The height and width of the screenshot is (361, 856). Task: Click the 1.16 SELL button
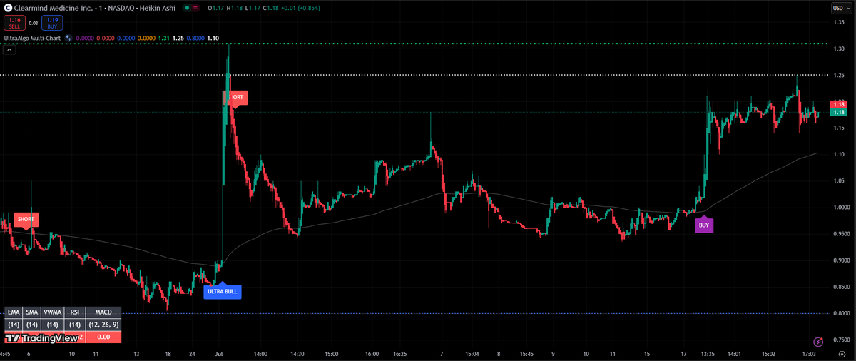click(14, 23)
